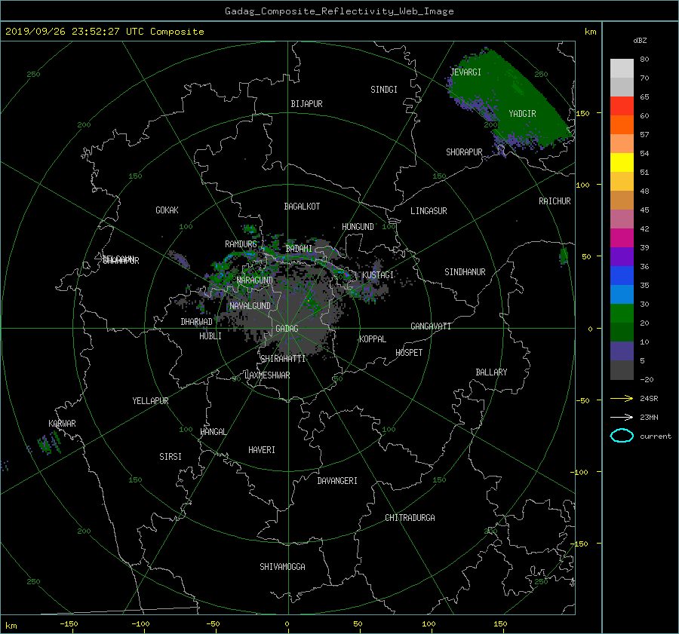Click the HUBLI city label

tap(210, 336)
